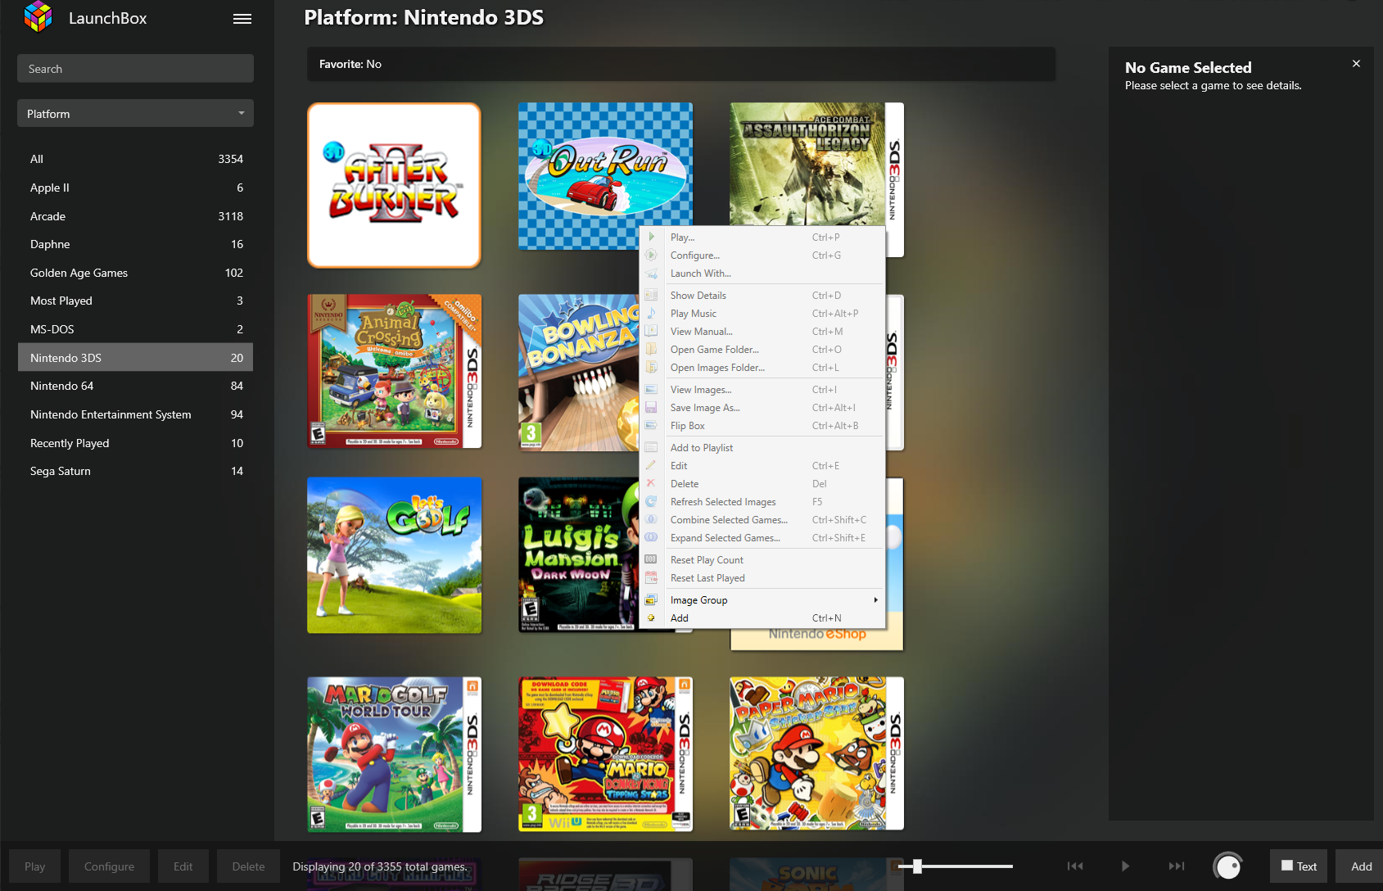The width and height of the screenshot is (1383, 891).
Task: Click the Play button in bottom bar
Action: tap(34, 866)
